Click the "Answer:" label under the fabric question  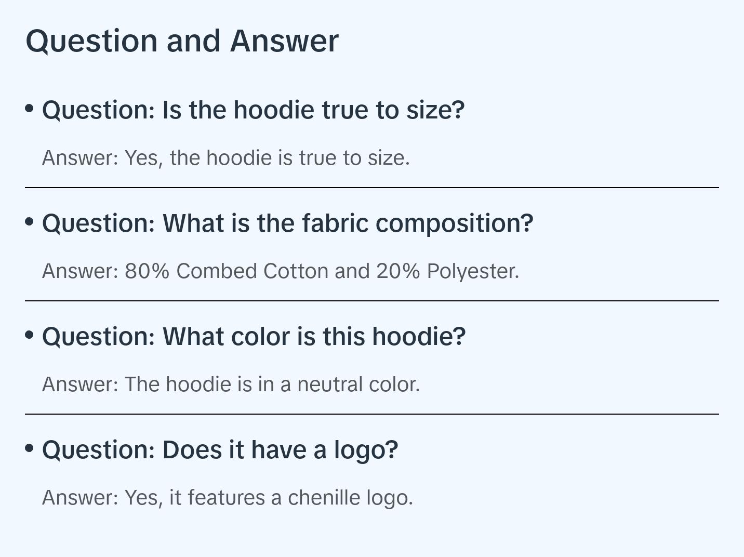(x=81, y=271)
